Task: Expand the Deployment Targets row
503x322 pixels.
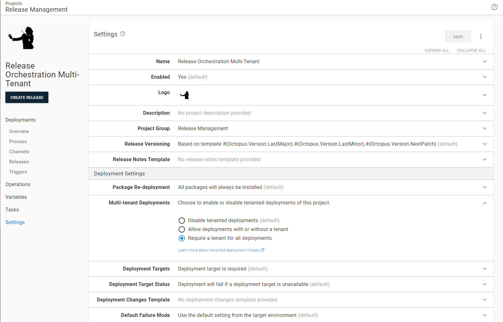Action: point(485,269)
